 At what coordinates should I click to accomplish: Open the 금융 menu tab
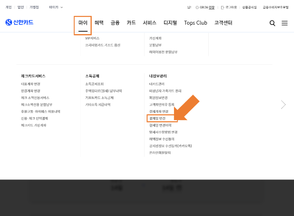pos(115,23)
